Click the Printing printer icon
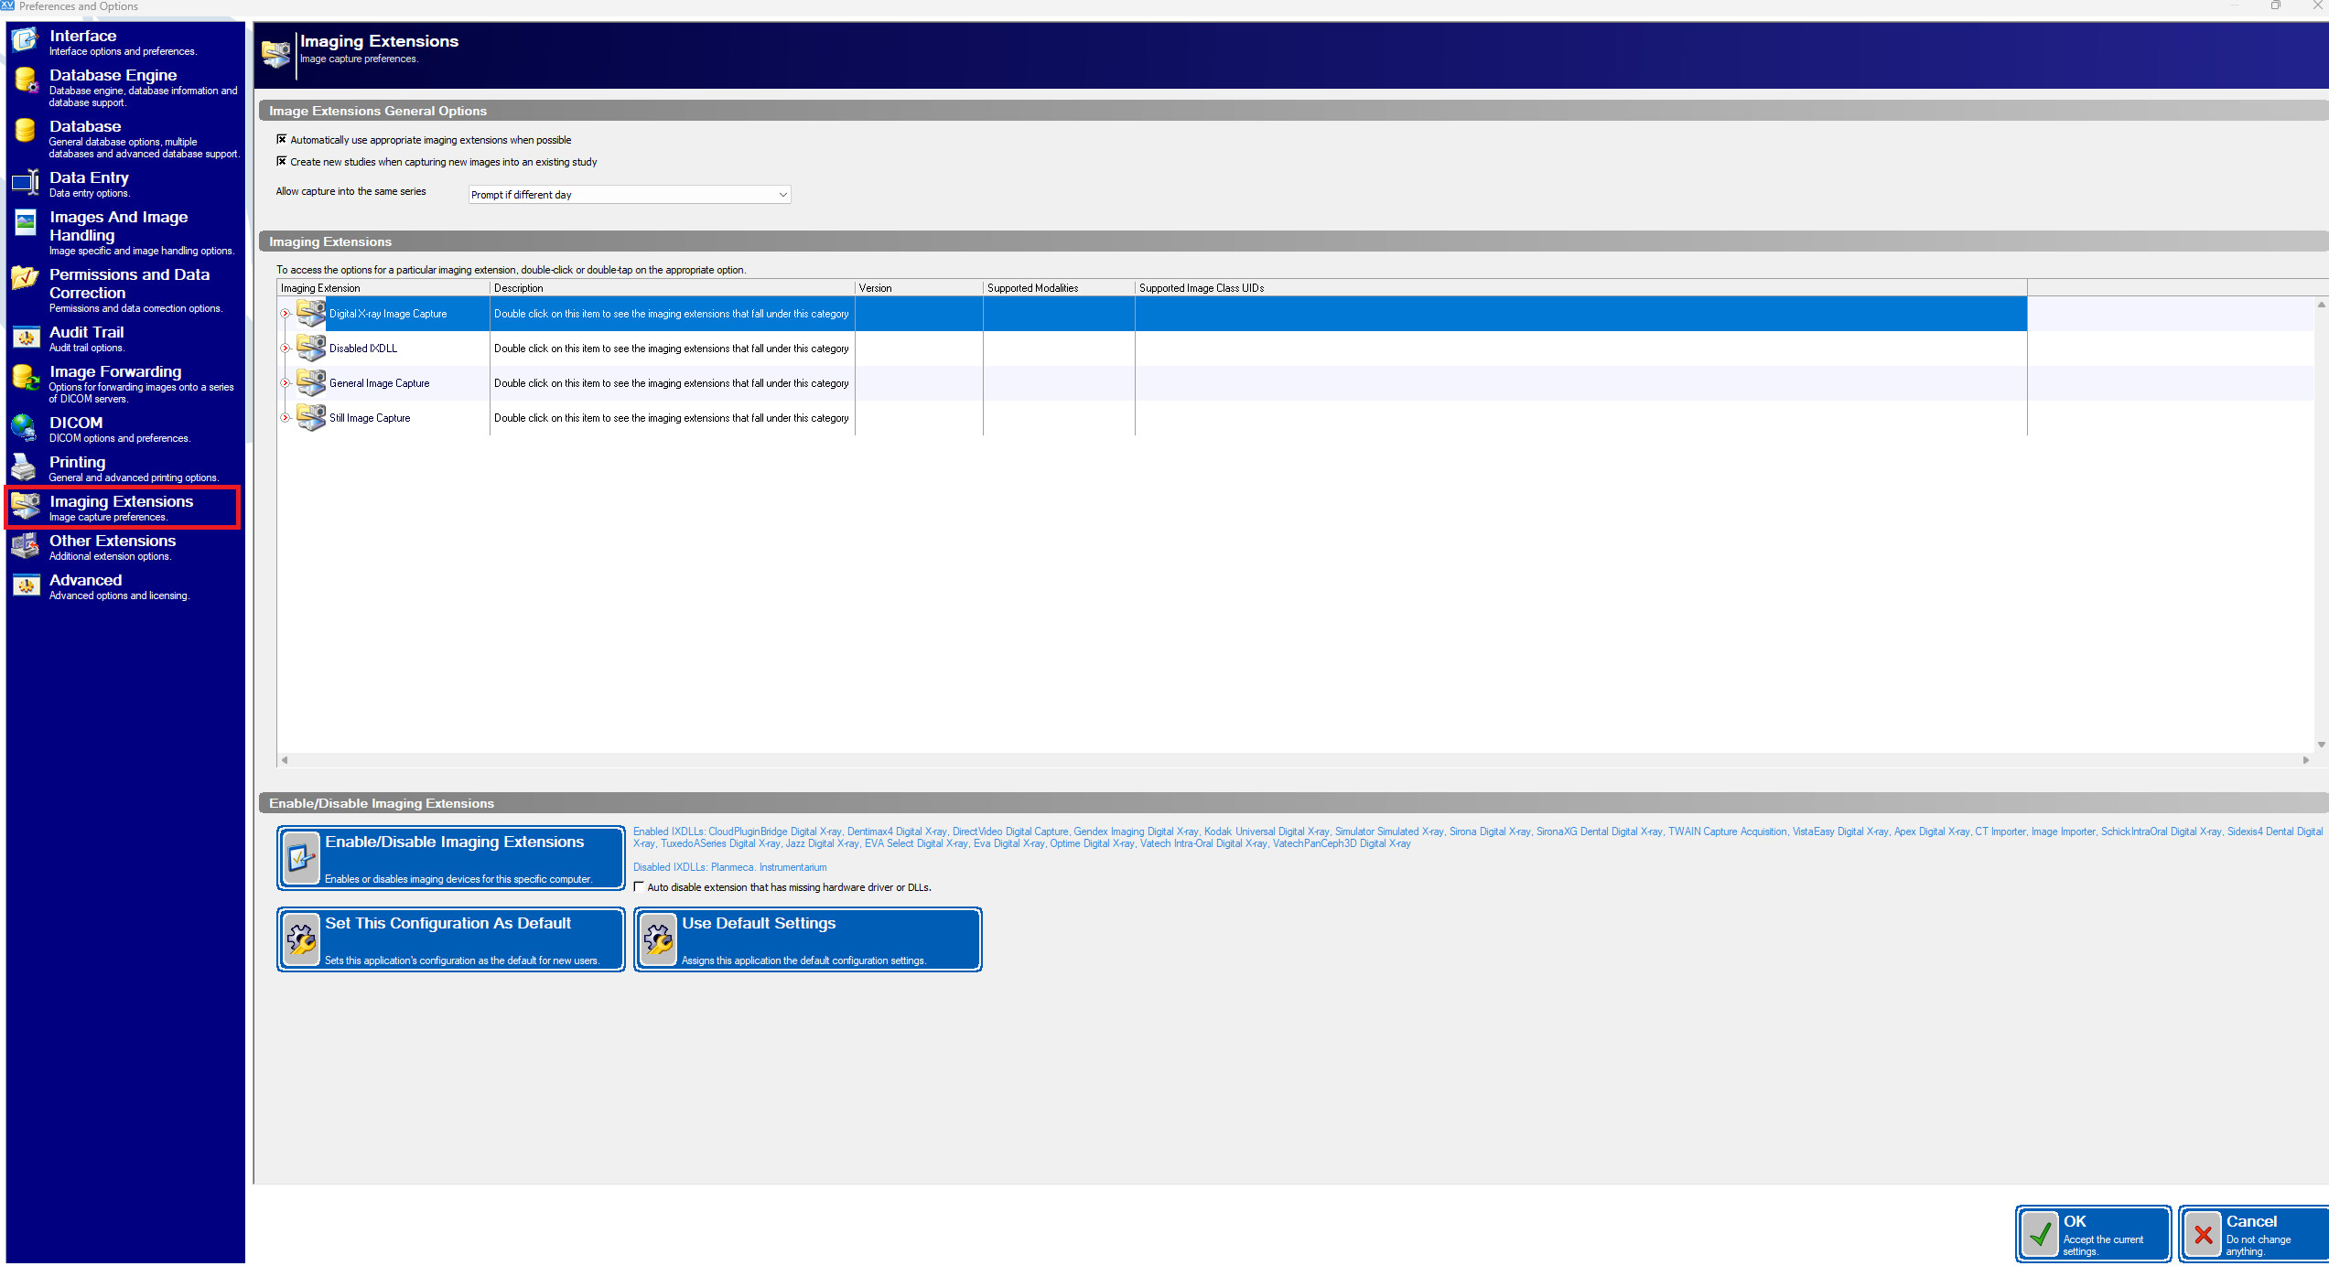2329x1266 pixels. point(25,467)
